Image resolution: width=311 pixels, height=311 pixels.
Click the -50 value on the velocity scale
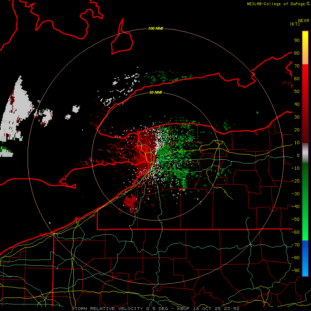[295, 219]
